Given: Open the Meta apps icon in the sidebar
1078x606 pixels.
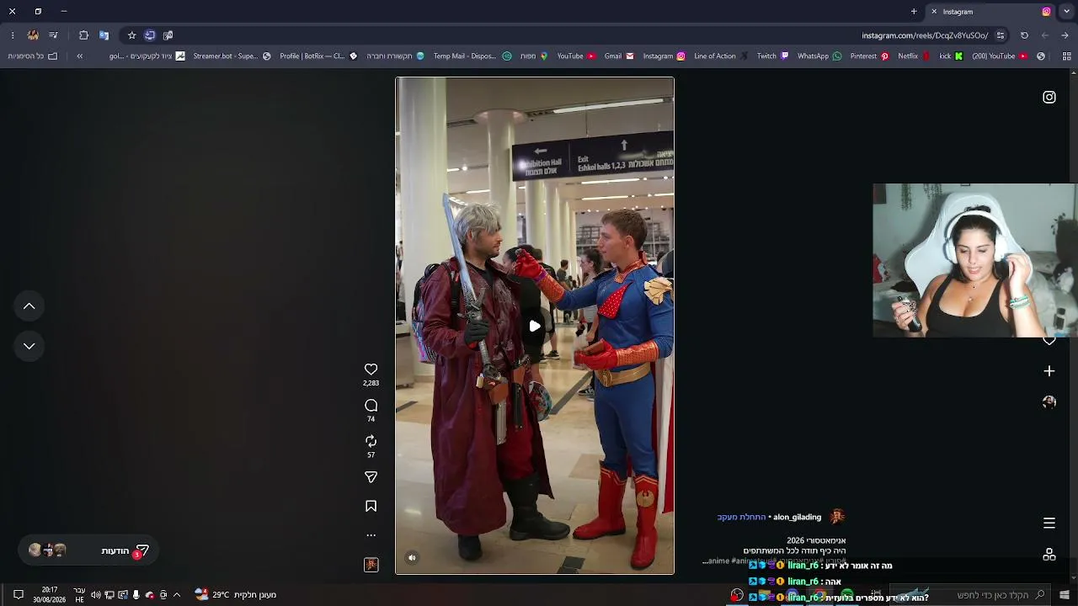Looking at the screenshot, I should 1049,555.
